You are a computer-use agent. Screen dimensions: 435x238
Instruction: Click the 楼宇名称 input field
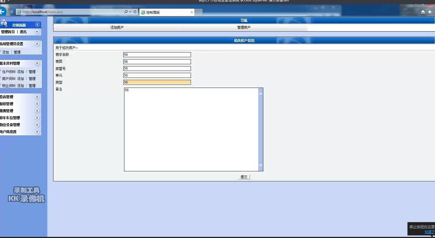click(157, 55)
